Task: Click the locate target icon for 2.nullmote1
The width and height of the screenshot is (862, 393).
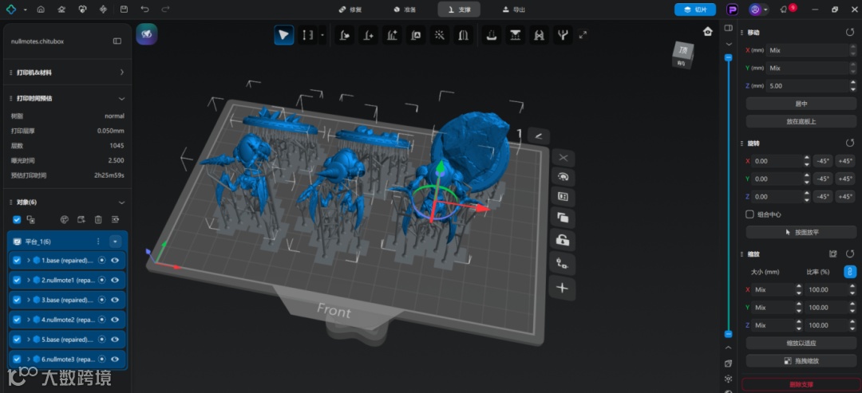Action: click(101, 280)
